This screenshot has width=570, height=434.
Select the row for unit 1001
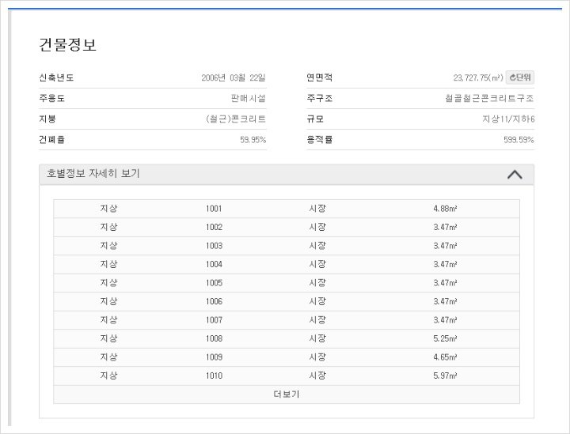coord(214,209)
